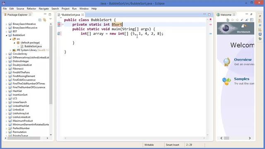
Task: Customize Welcome page layout icon
Action: tap(252, 20)
